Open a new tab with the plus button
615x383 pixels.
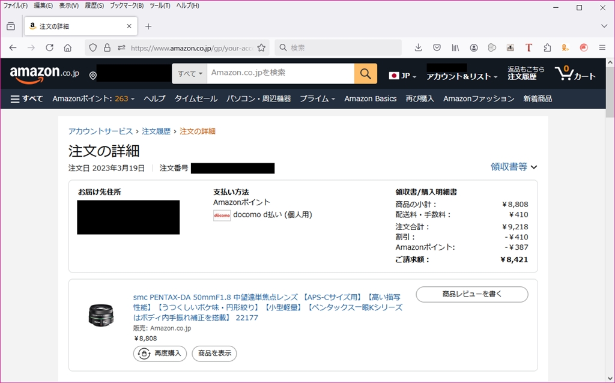pos(148,26)
